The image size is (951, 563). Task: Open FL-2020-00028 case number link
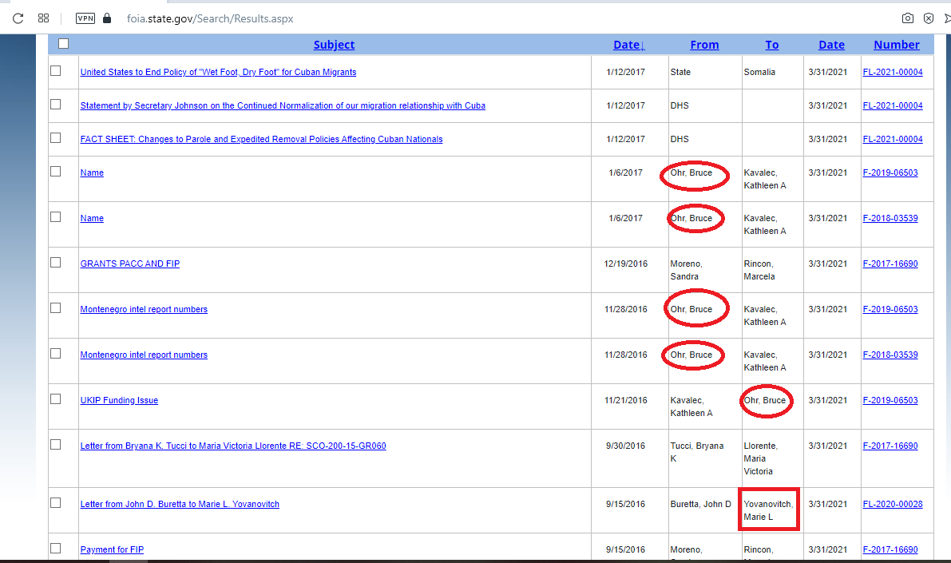pos(892,504)
